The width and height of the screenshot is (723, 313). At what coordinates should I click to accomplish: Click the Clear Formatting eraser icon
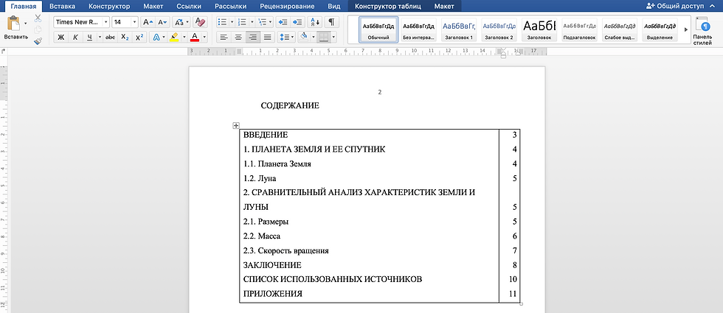(x=200, y=22)
